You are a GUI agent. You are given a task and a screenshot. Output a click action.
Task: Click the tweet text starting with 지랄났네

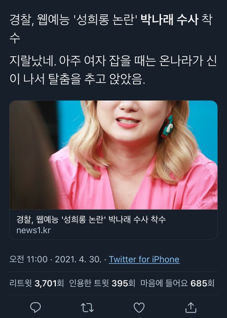click(x=113, y=70)
